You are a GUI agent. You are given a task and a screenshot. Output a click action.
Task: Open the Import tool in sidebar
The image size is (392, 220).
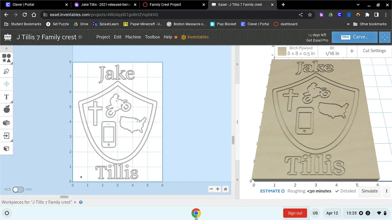tap(7, 136)
